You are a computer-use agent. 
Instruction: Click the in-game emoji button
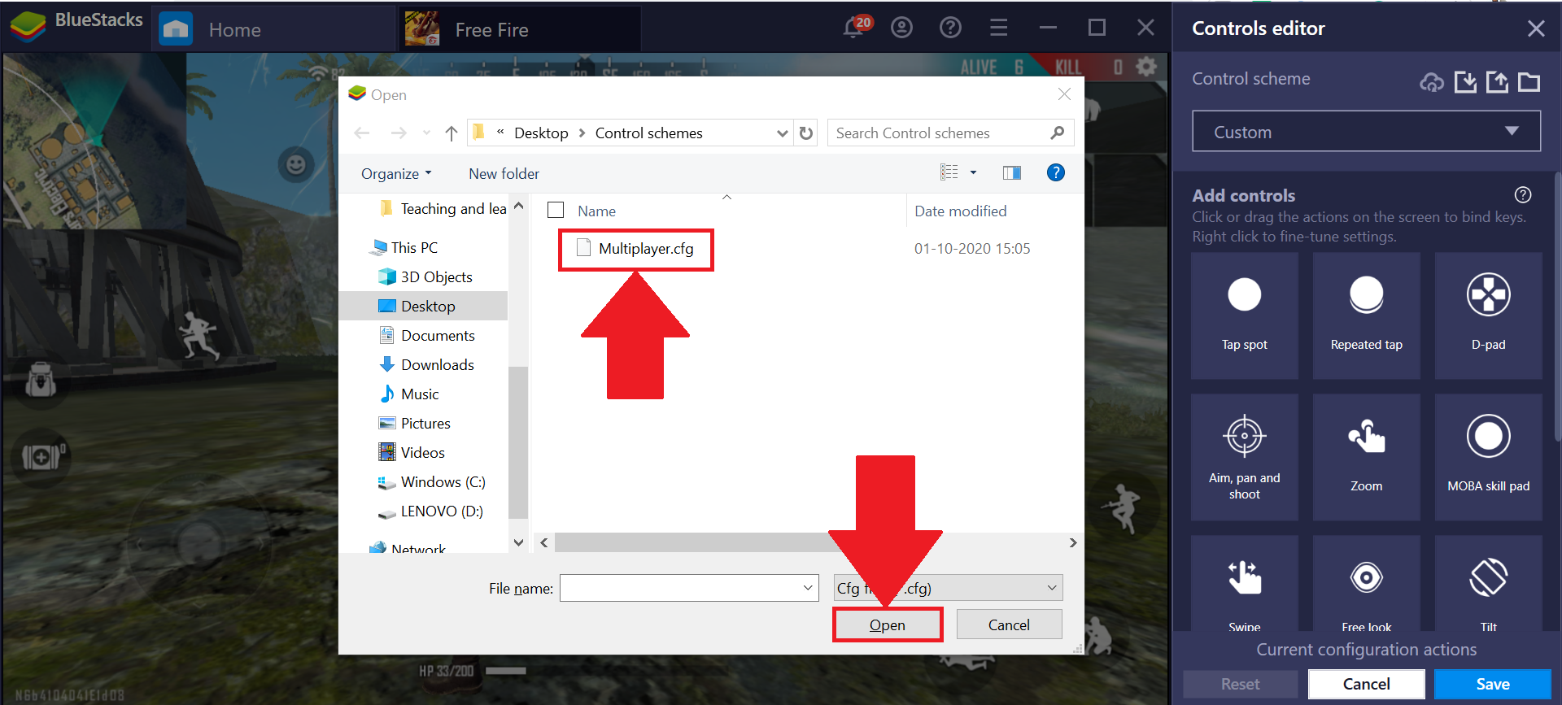pos(296,165)
